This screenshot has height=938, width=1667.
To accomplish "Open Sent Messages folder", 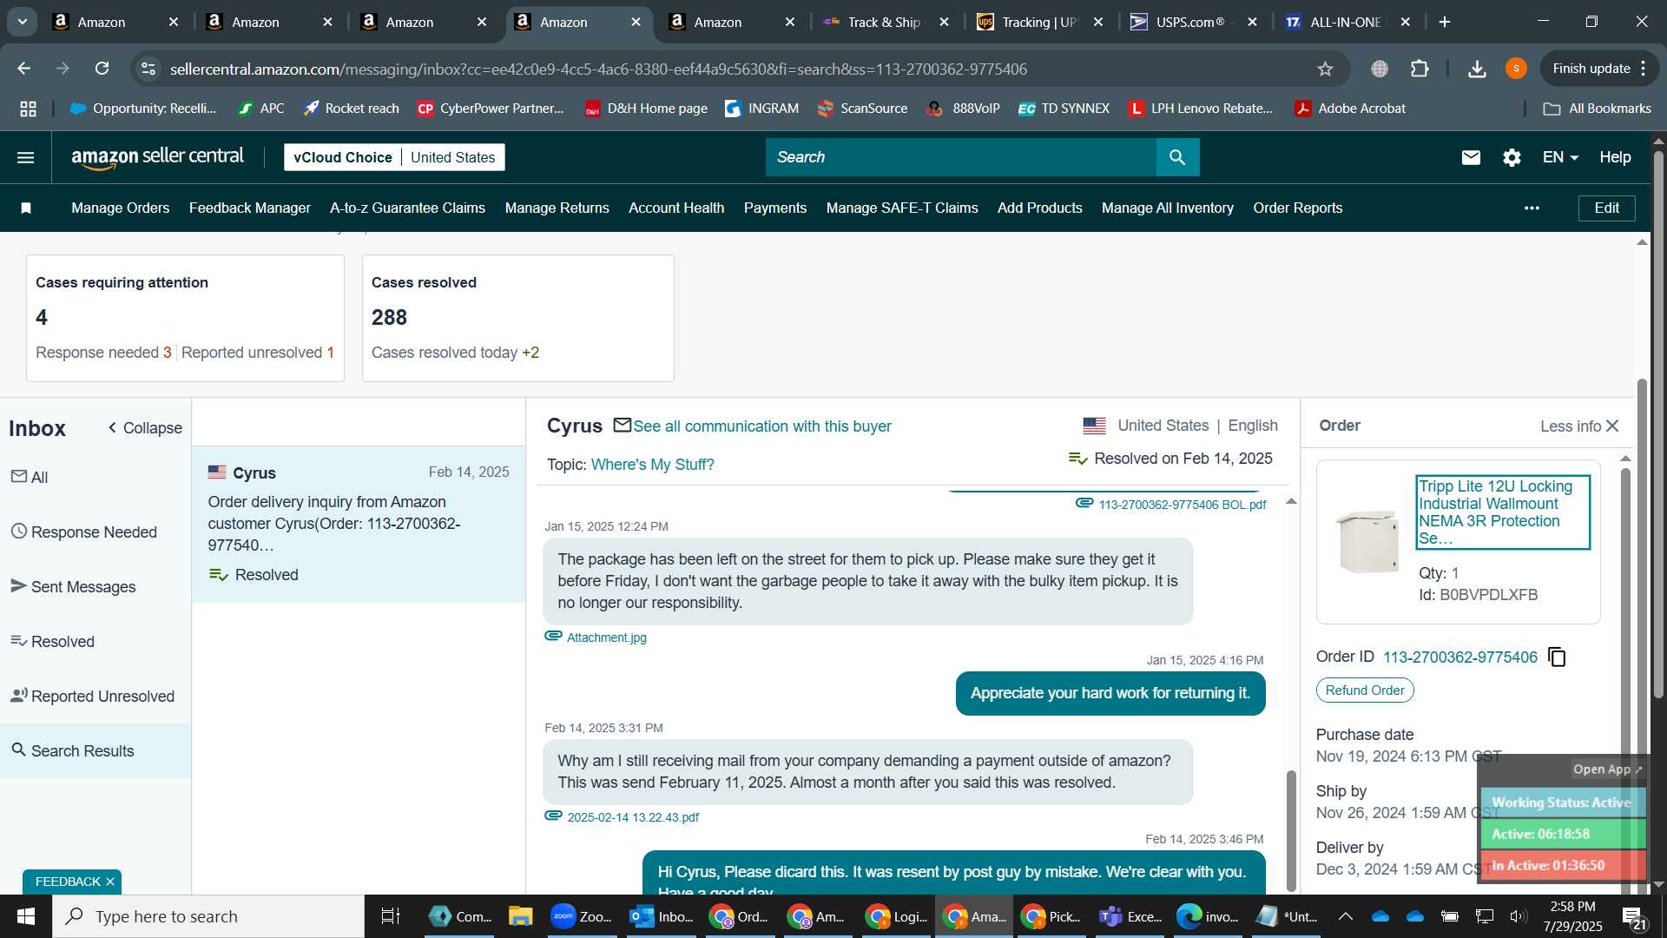I will point(96,586).
